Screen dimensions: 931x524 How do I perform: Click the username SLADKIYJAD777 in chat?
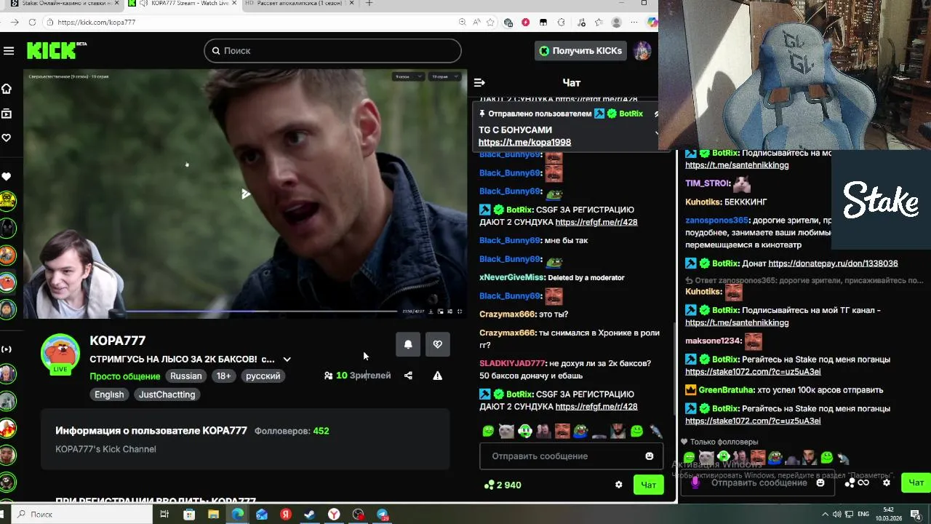pos(511,363)
